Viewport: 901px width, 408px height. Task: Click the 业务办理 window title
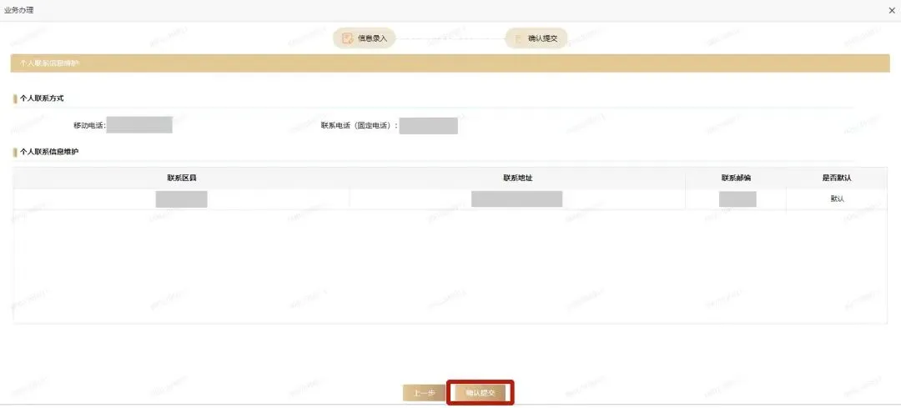point(18,10)
